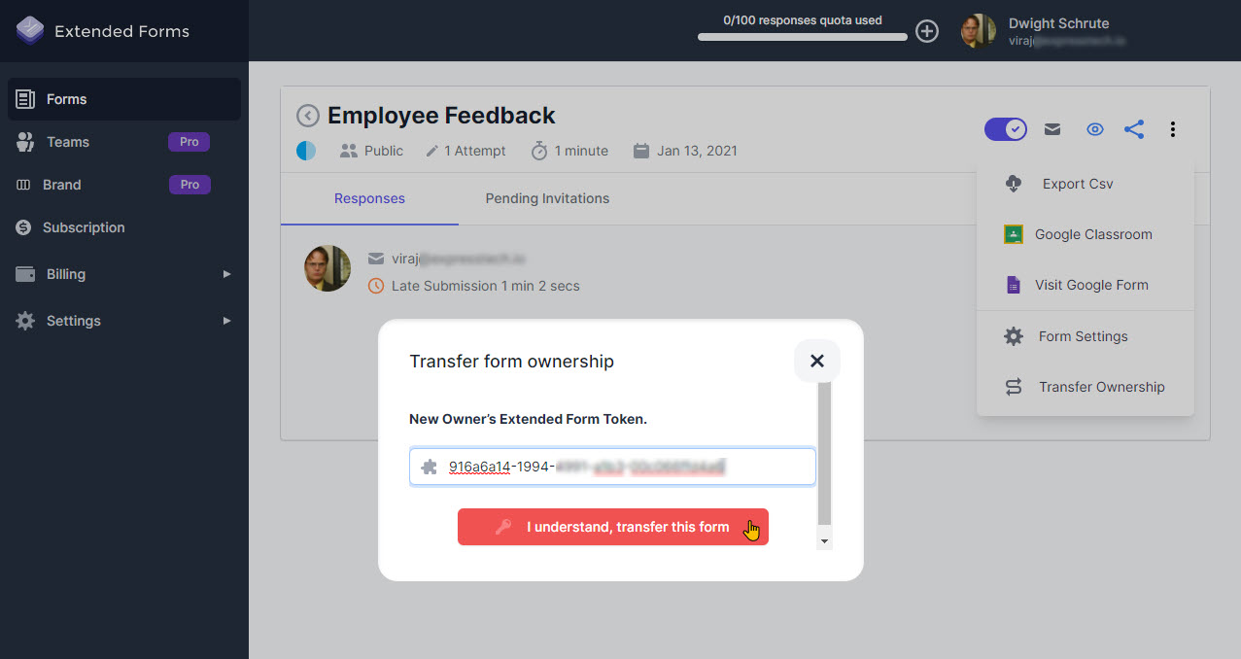Click the Google Classroom icon
This screenshot has width=1241, height=659.
(1012, 234)
